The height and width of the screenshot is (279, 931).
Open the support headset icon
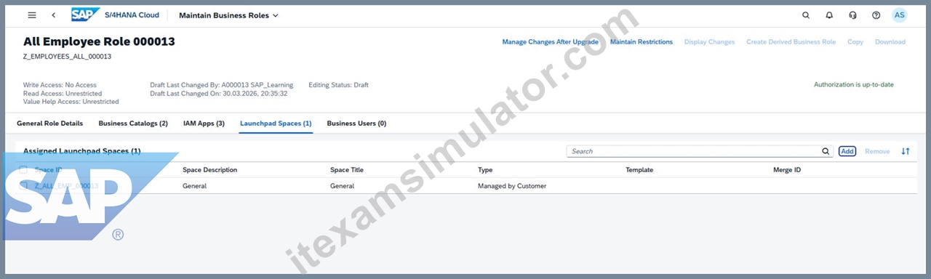pyautogui.click(x=852, y=15)
